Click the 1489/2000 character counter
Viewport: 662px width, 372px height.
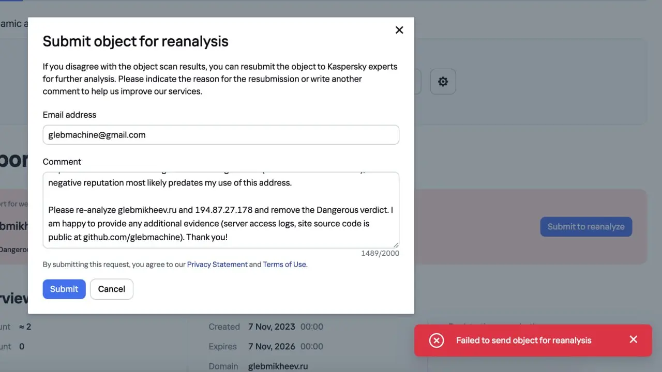pyautogui.click(x=380, y=253)
